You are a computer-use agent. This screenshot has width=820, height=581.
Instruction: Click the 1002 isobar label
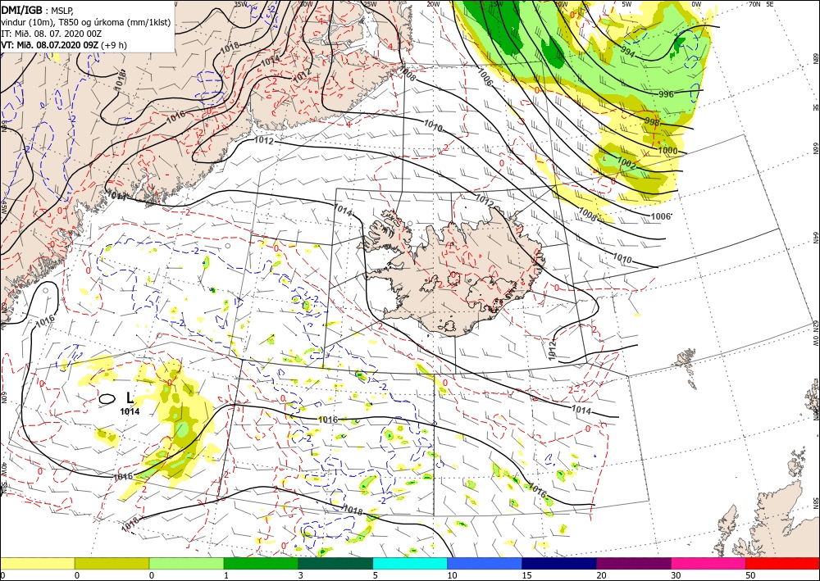627,164
